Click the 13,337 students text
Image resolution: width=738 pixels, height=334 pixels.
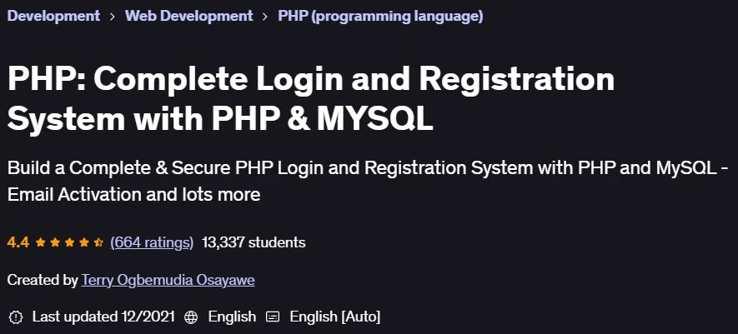(x=254, y=242)
